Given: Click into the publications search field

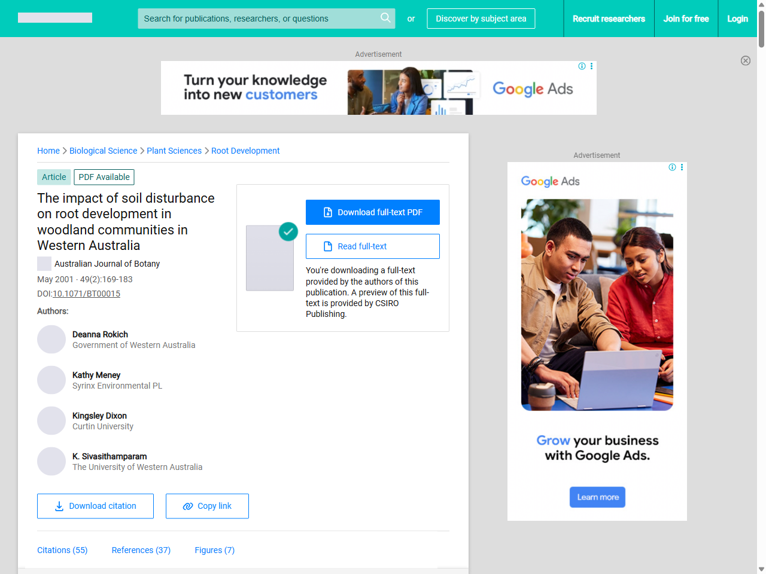Looking at the screenshot, I should tap(257, 19).
